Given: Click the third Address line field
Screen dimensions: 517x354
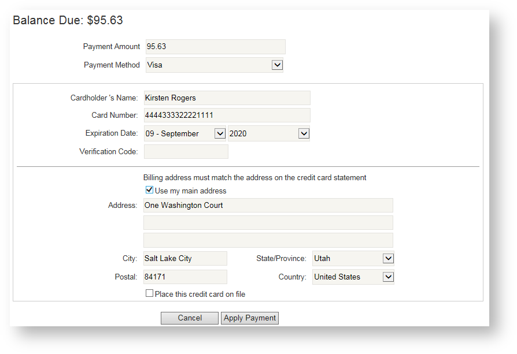Looking at the screenshot, I should (x=268, y=240).
